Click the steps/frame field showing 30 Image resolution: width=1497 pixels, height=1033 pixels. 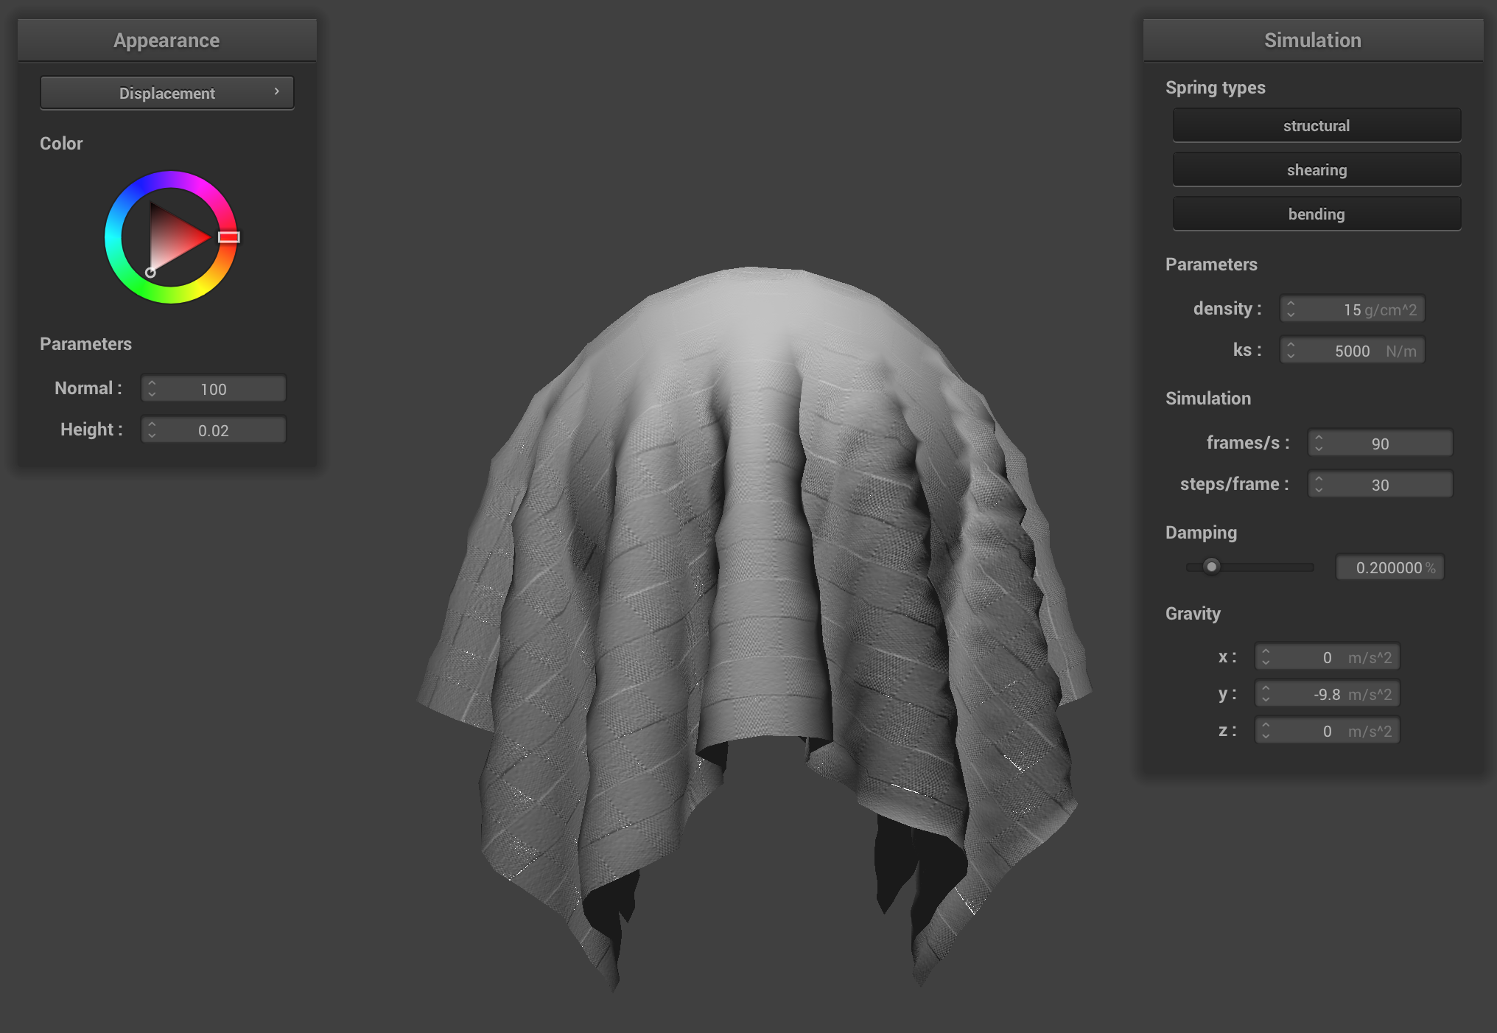tap(1381, 484)
